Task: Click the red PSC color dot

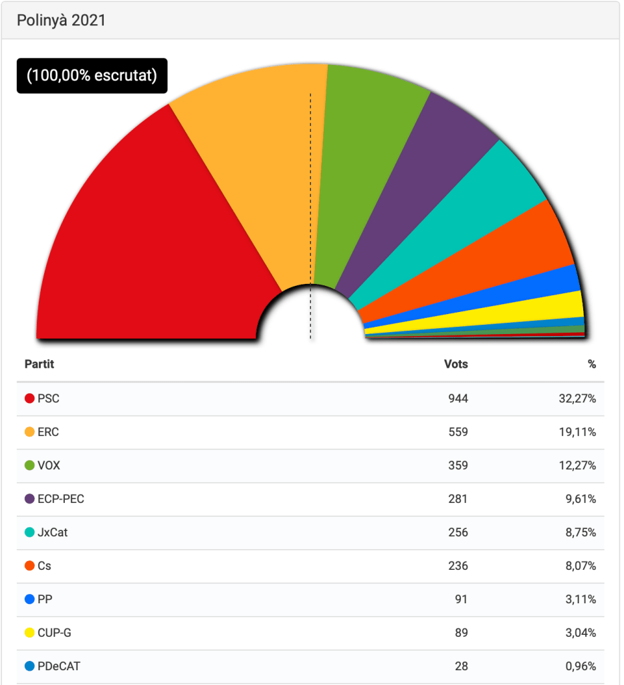Action: (29, 399)
